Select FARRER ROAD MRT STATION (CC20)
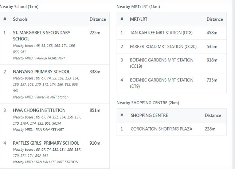235x169 pixels. point(163,47)
